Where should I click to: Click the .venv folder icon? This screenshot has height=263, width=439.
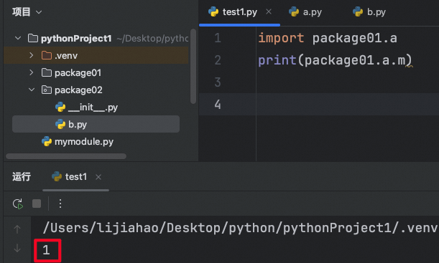point(47,55)
